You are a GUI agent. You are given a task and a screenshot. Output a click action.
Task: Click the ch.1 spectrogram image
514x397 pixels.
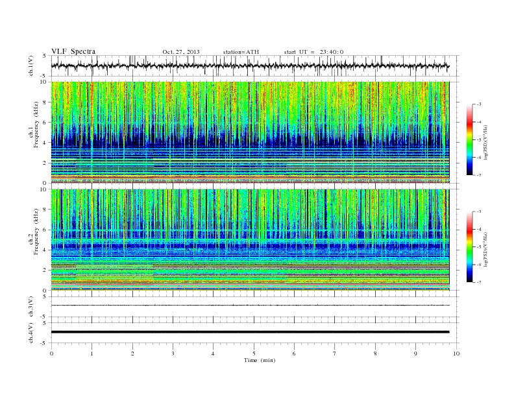coord(250,132)
